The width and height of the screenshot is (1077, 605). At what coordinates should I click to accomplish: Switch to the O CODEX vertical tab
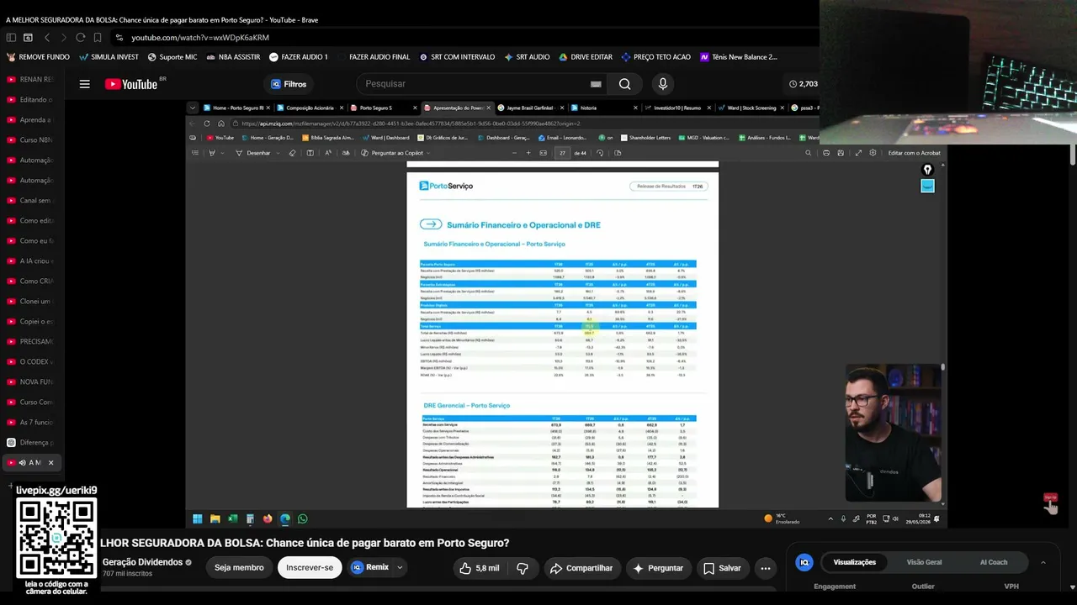point(29,362)
